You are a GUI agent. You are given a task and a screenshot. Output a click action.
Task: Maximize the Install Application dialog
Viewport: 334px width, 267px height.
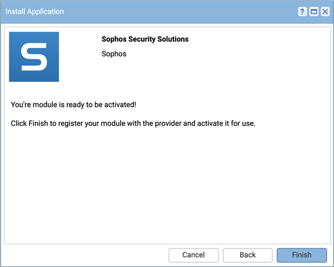(314, 12)
